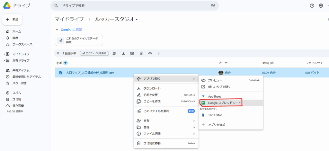Choose ダウンロード in context menu
Viewport: 329px width, 151px height.
pos(152,88)
